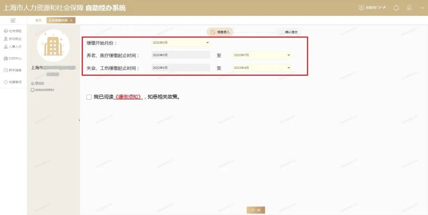Screen dimensions: 428x215
Task: Switch to the 首页 tab
Action: pos(38,21)
